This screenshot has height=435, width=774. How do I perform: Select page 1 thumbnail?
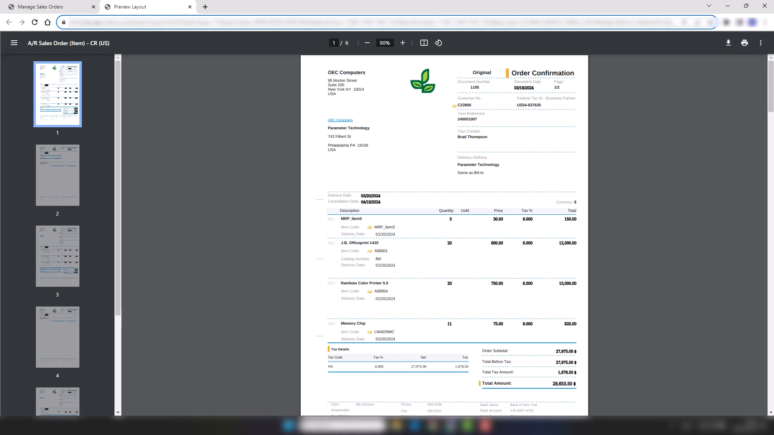[58, 94]
